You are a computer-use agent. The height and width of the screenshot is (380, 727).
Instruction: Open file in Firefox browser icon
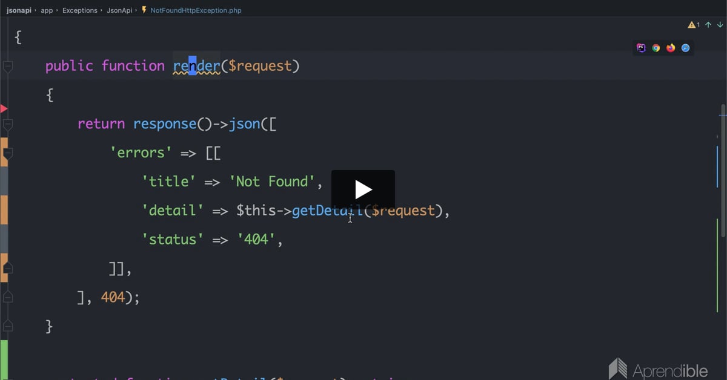(x=671, y=48)
